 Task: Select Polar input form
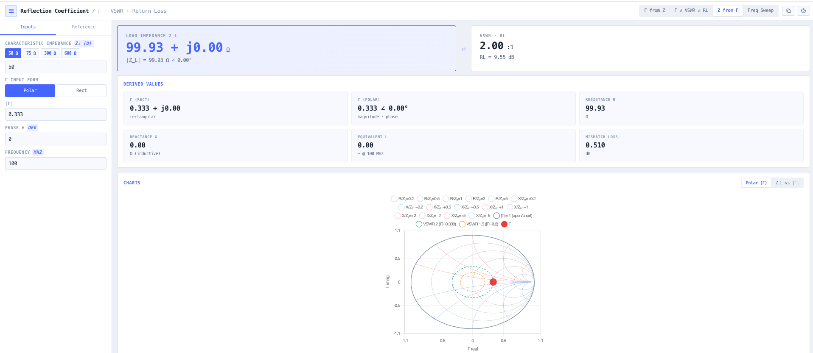(30, 91)
